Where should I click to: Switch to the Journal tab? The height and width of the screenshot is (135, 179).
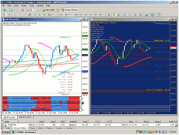tap(69, 128)
